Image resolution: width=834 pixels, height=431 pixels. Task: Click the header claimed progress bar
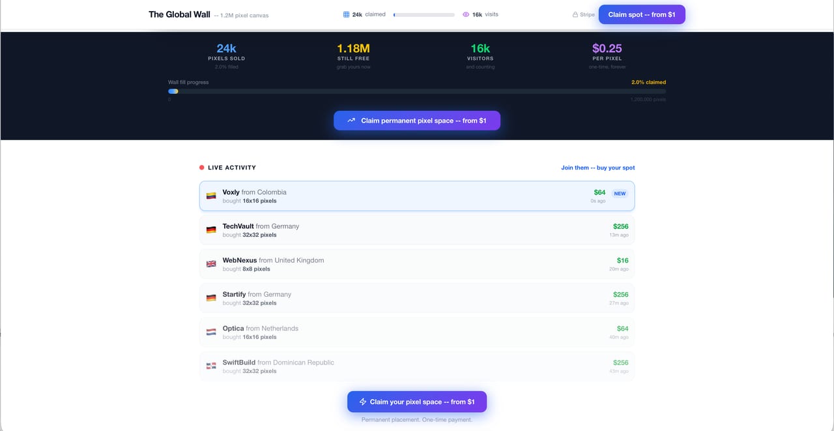(424, 14)
